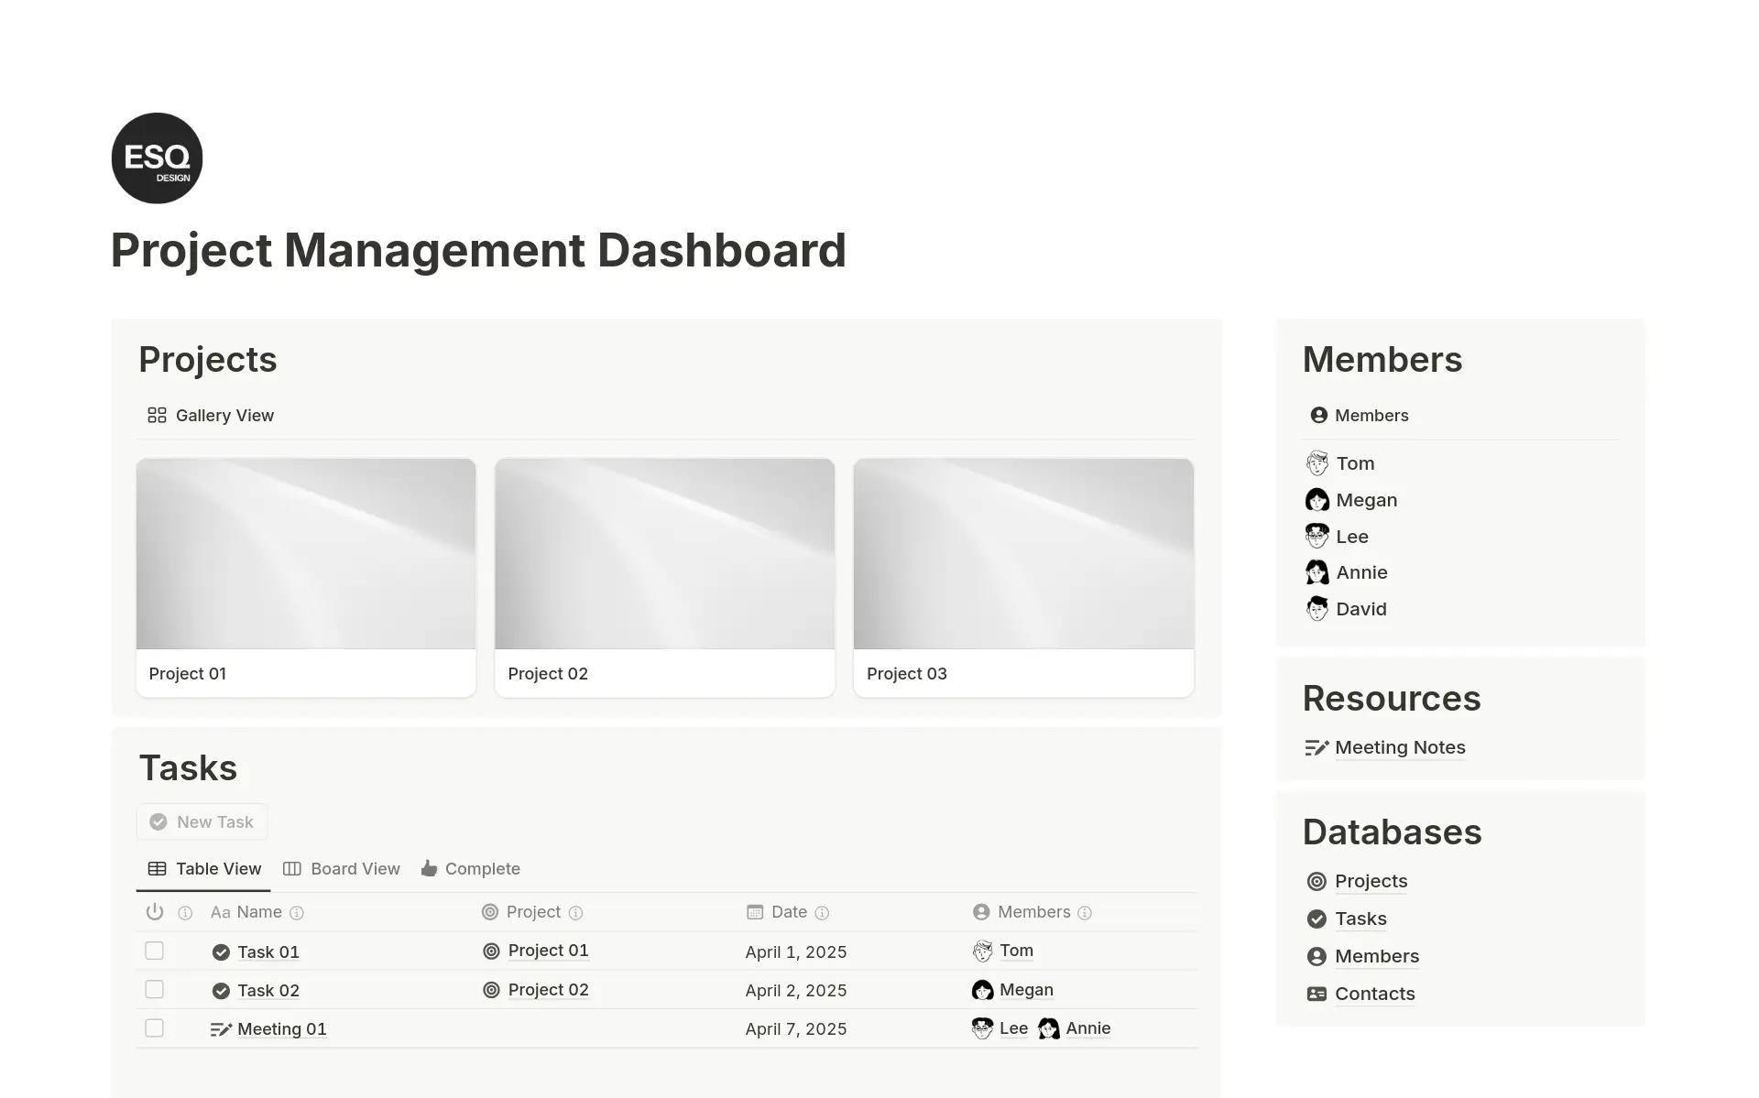Check the Meeting 01 row checkbox
Image resolution: width=1759 pixels, height=1098 pixels.
(x=154, y=1028)
